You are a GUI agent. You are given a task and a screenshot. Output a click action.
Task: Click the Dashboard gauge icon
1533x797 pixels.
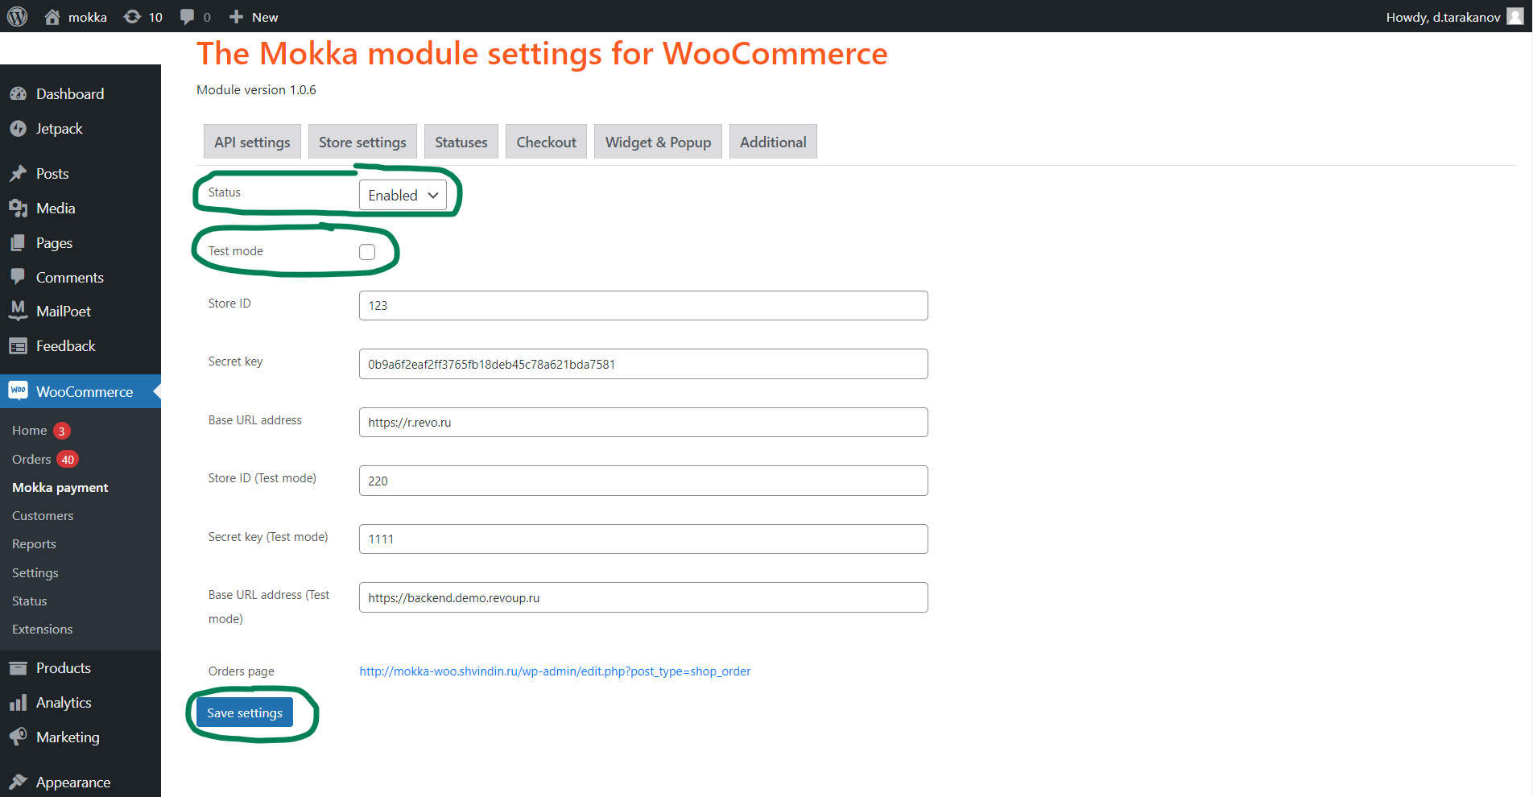pos(19,93)
